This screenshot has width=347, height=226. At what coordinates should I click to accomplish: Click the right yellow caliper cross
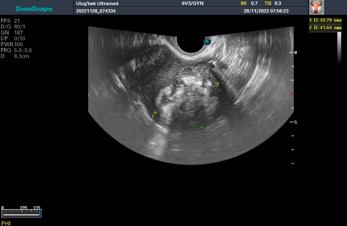218,84
